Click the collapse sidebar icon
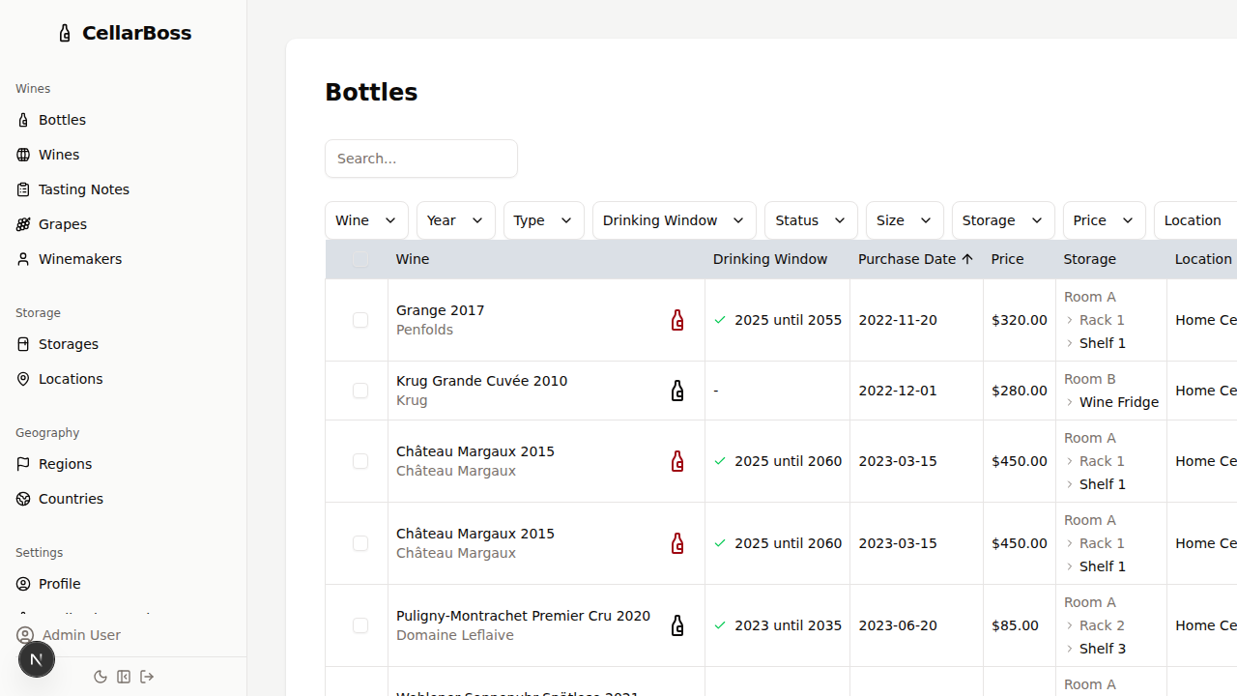 [x=124, y=677]
